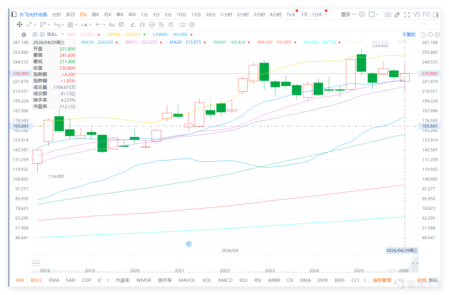Enter fullscreen chart mode
The image size is (449, 295).
407,14
